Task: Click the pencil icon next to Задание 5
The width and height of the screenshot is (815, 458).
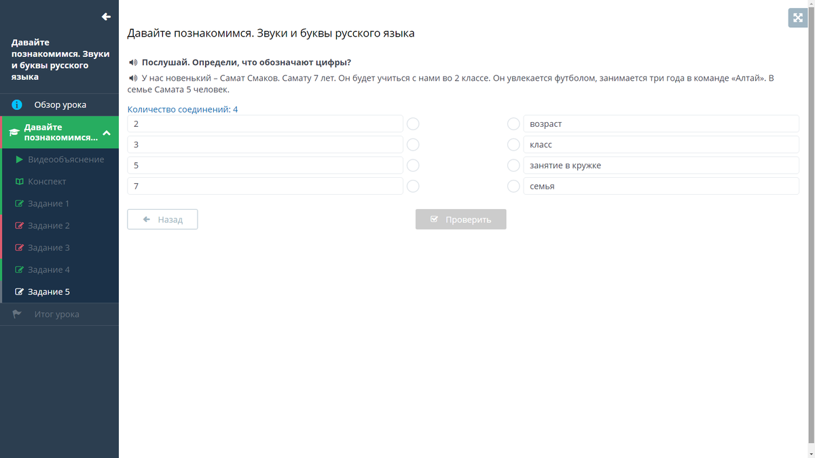Action: pos(19,292)
